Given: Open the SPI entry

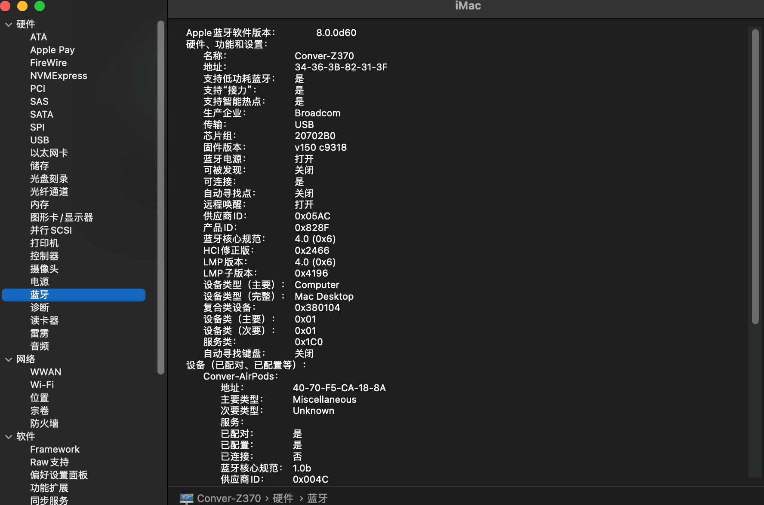Looking at the screenshot, I should click(x=37, y=128).
